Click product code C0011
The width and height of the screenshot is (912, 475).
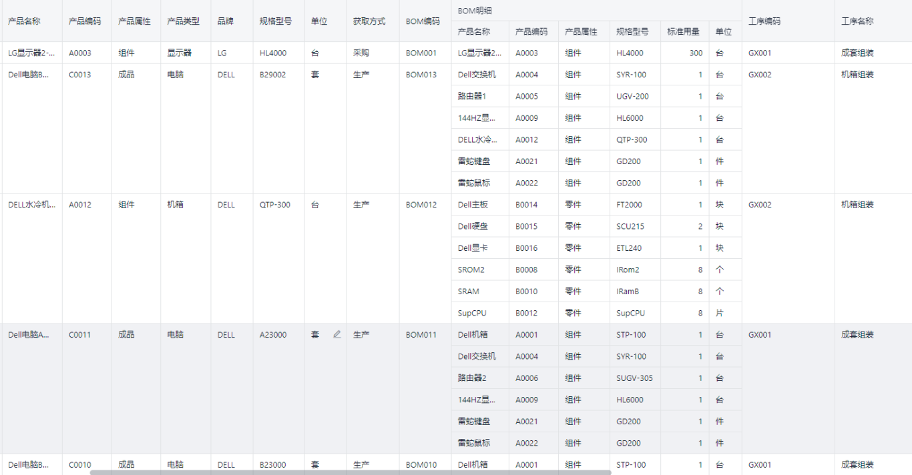click(x=80, y=335)
